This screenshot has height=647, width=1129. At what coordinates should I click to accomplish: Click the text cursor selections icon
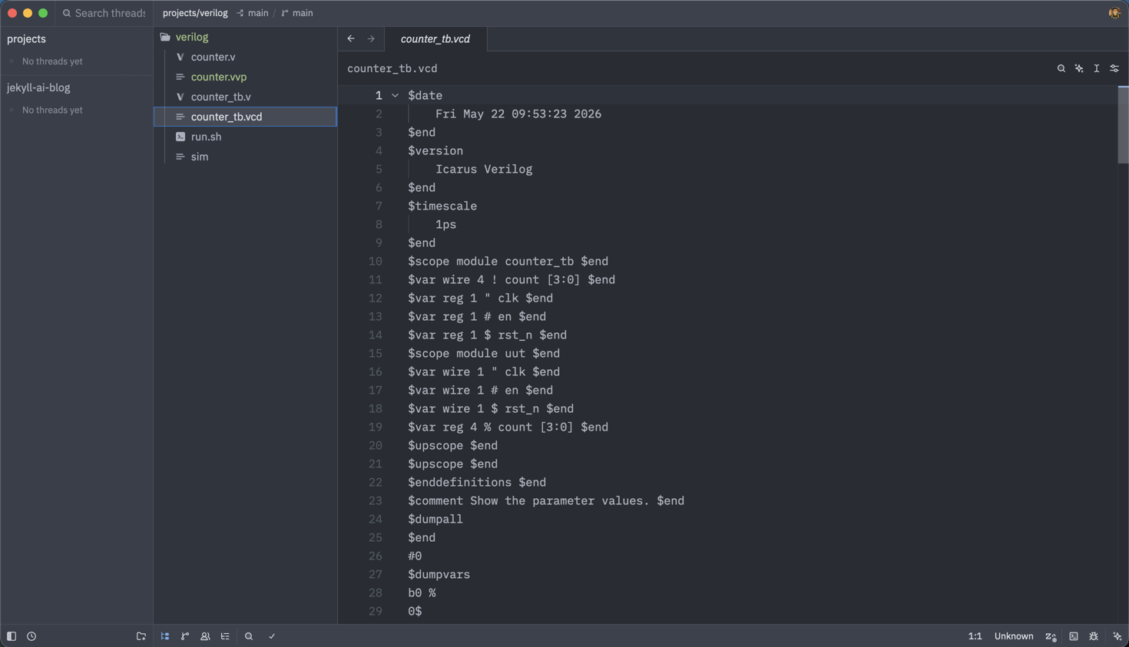pos(1097,68)
